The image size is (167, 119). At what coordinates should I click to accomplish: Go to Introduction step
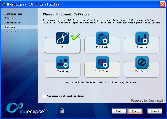point(14,14)
